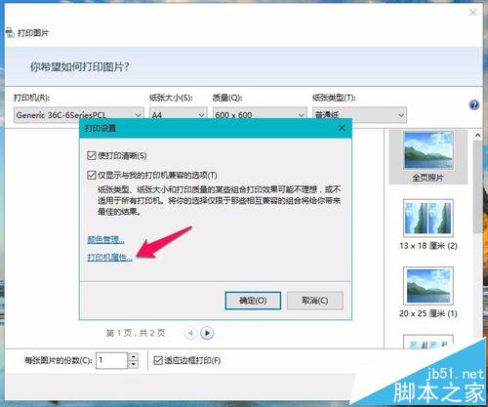The height and width of the screenshot is (407, 488).
Task: Open the 纸张大小(S) A4 dropdown
Action: point(179,115)
